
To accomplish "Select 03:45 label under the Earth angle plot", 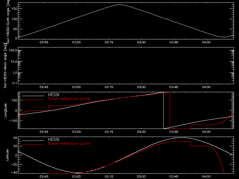I will pos(174,42).
